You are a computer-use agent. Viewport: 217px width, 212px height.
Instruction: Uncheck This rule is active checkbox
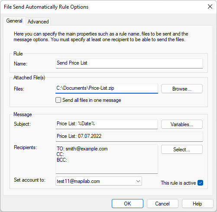point(201,183)
